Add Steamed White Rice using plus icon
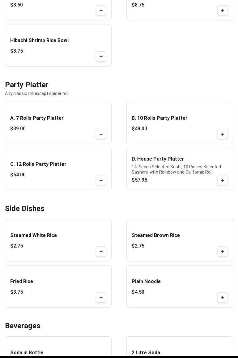This screenshot has height=358, width=238. pos(101,252)
